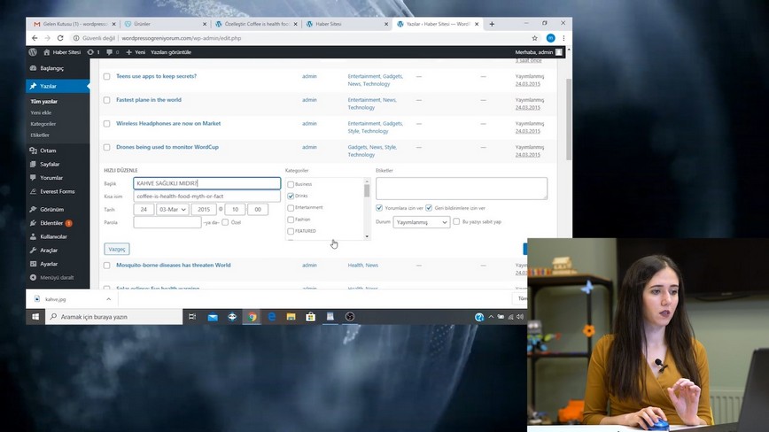Open the 'Fastest plane in the world' post
The image size is (769, 432).
point(149,100)
